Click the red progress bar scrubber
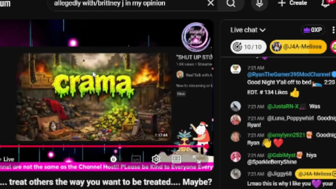 pyautogui.click(x=206, y=146)
